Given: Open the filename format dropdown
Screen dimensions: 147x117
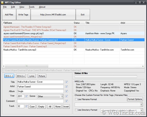Looking at the screenshot, I should click(x=141, y=105).
